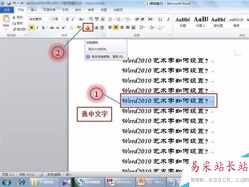The height and width of the screenshot is (187, 249).
Task: Open the Font dialog launcher
Action: (x=104, y=35)
